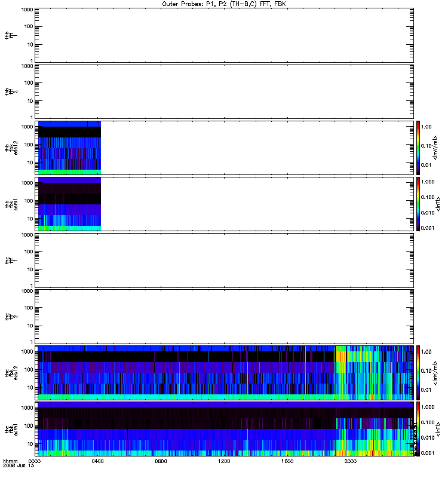Click the '100' y-tick of thb fff 2 panel
Viewport: 448px width, 478px height.
click(29, 83)
